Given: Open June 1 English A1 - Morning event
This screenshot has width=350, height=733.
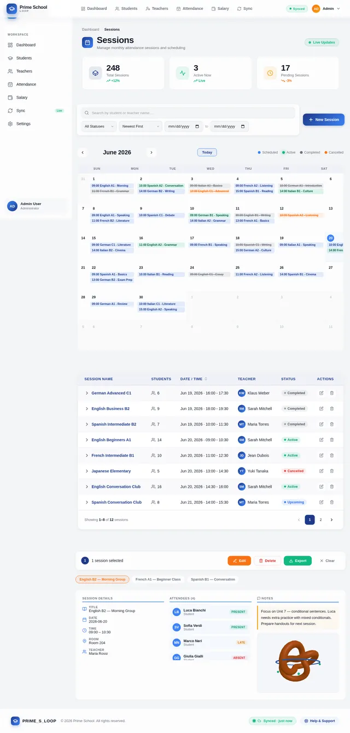Looking at the screenshot, I should [x=112, y=186].
